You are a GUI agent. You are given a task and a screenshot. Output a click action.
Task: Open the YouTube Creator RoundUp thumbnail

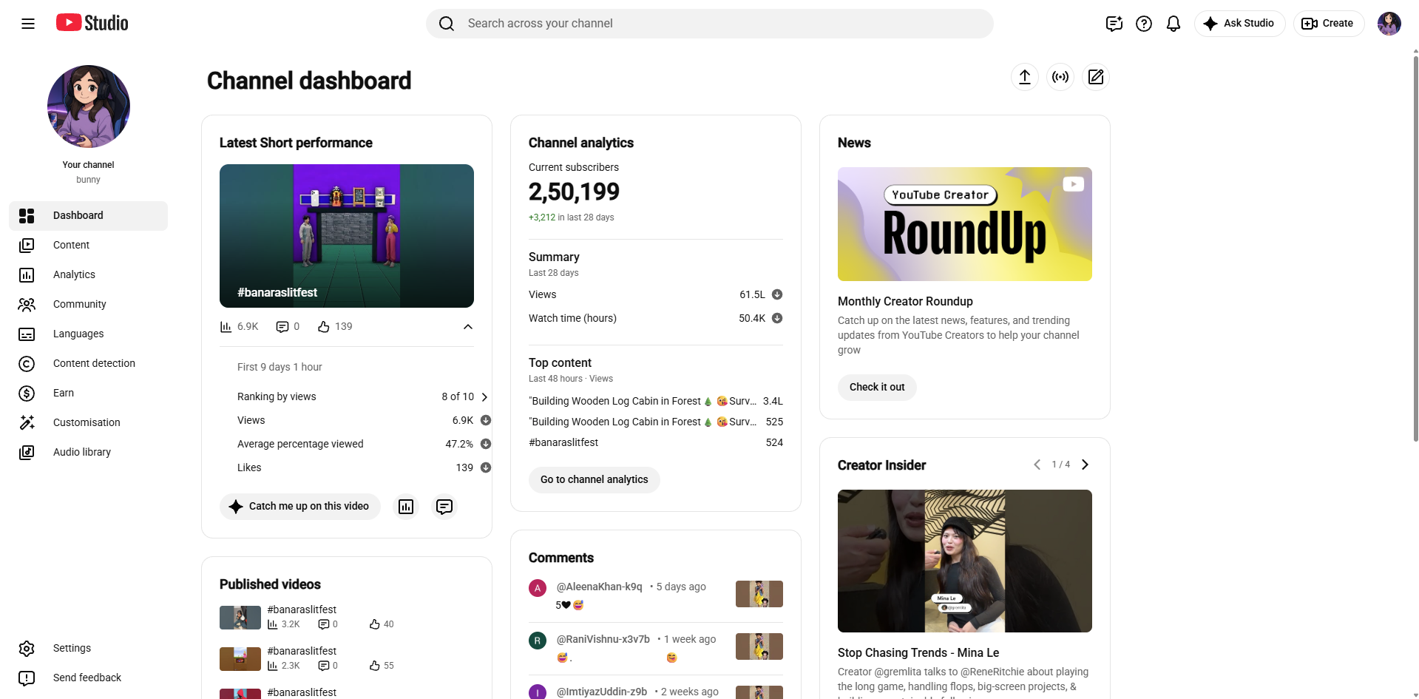965,224
